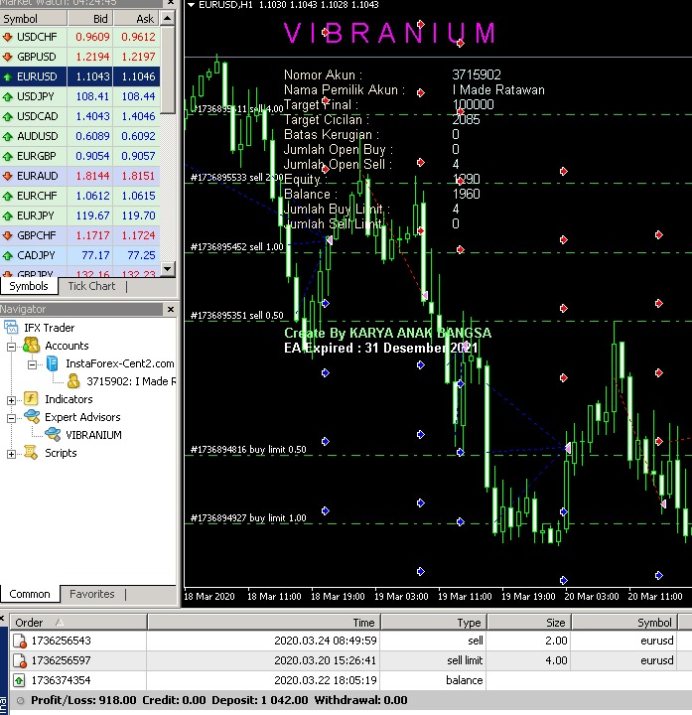Click the Accounts folder icon in Navigator
The image size is (692, 715).
(x=31, y=346)
